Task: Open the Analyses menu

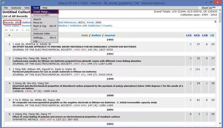Action: pos(16,8)
